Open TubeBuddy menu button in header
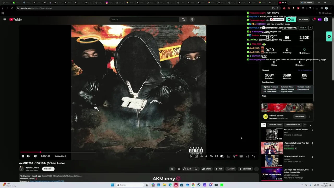334x188 pixels. (x=291, y=19)
